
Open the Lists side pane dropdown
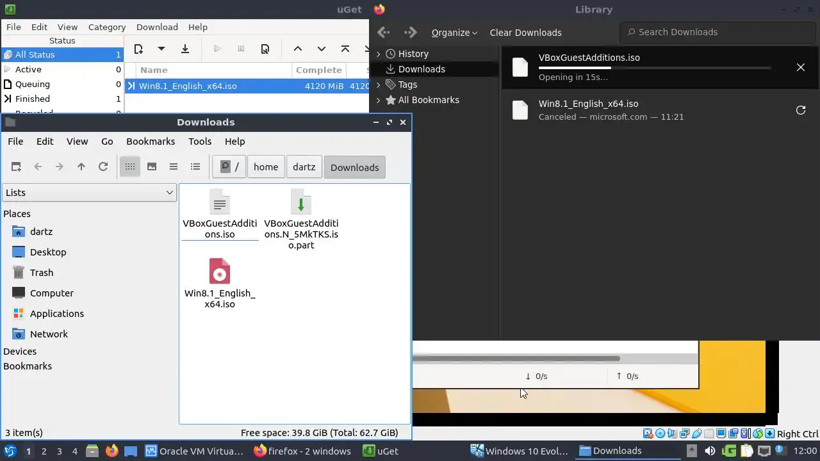coord(89,193)
